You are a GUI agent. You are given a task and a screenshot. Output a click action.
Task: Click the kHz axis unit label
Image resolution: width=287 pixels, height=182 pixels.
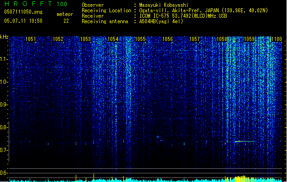coord(4,37)
